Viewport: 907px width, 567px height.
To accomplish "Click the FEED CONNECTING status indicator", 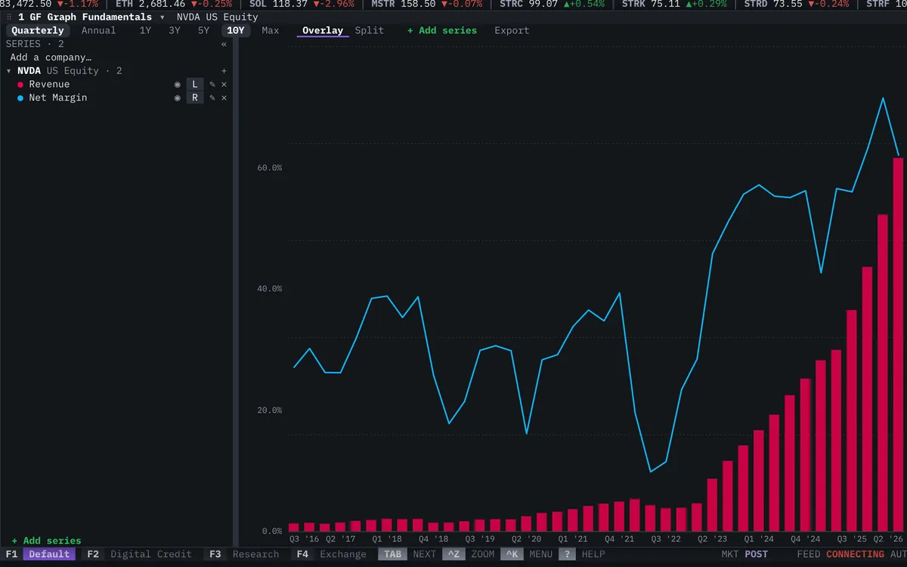I will (x=840, y=554).
